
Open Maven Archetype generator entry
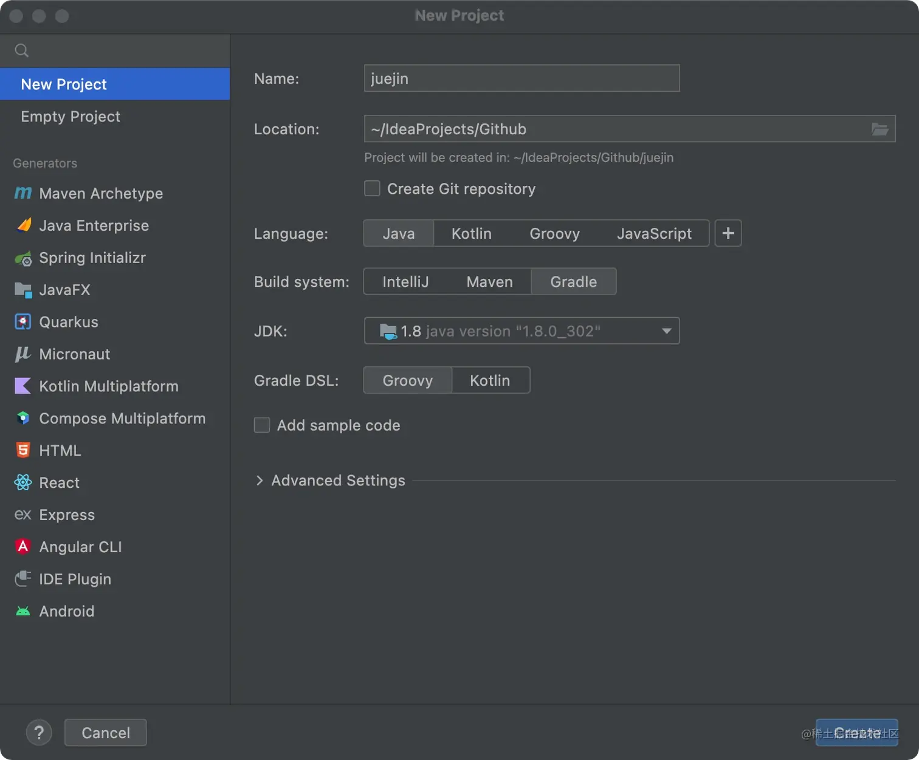[115, 193]
